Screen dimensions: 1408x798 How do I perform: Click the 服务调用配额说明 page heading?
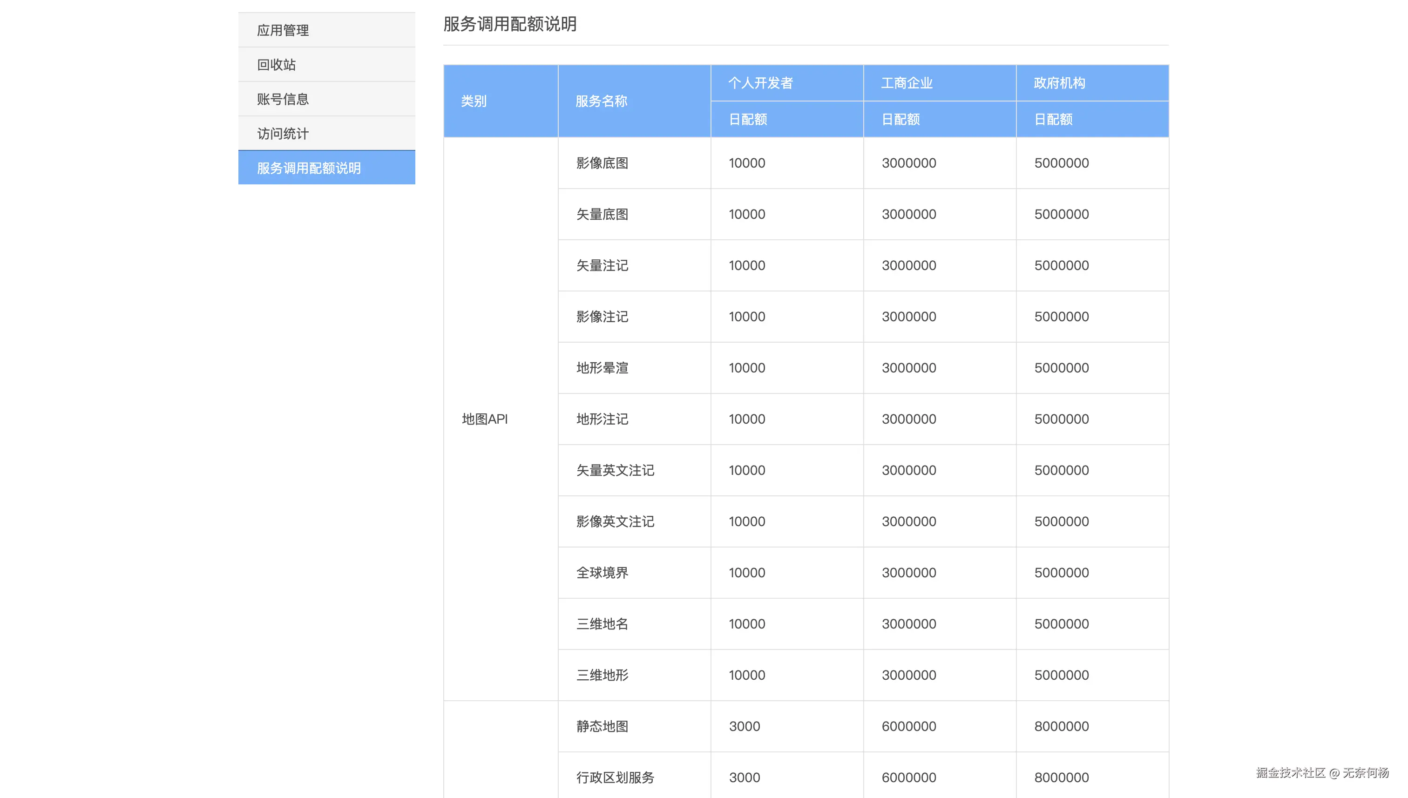(509, 24)
